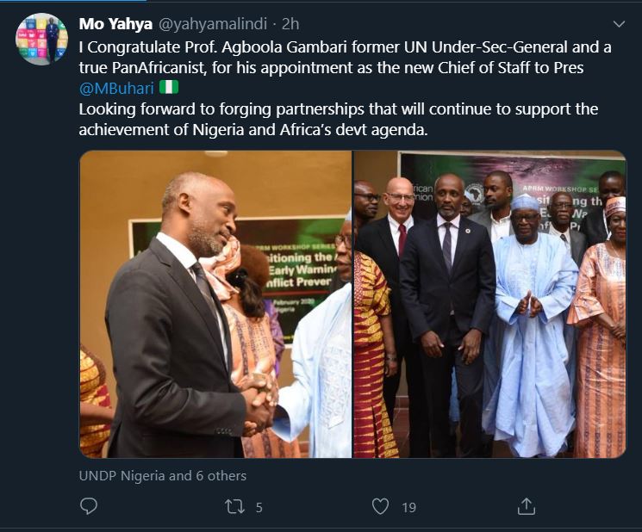Viewport: 642px width, 532px height.
Task: Like the tweet with the heart icon
Action: pyautogui.click(x=380, y=507)
